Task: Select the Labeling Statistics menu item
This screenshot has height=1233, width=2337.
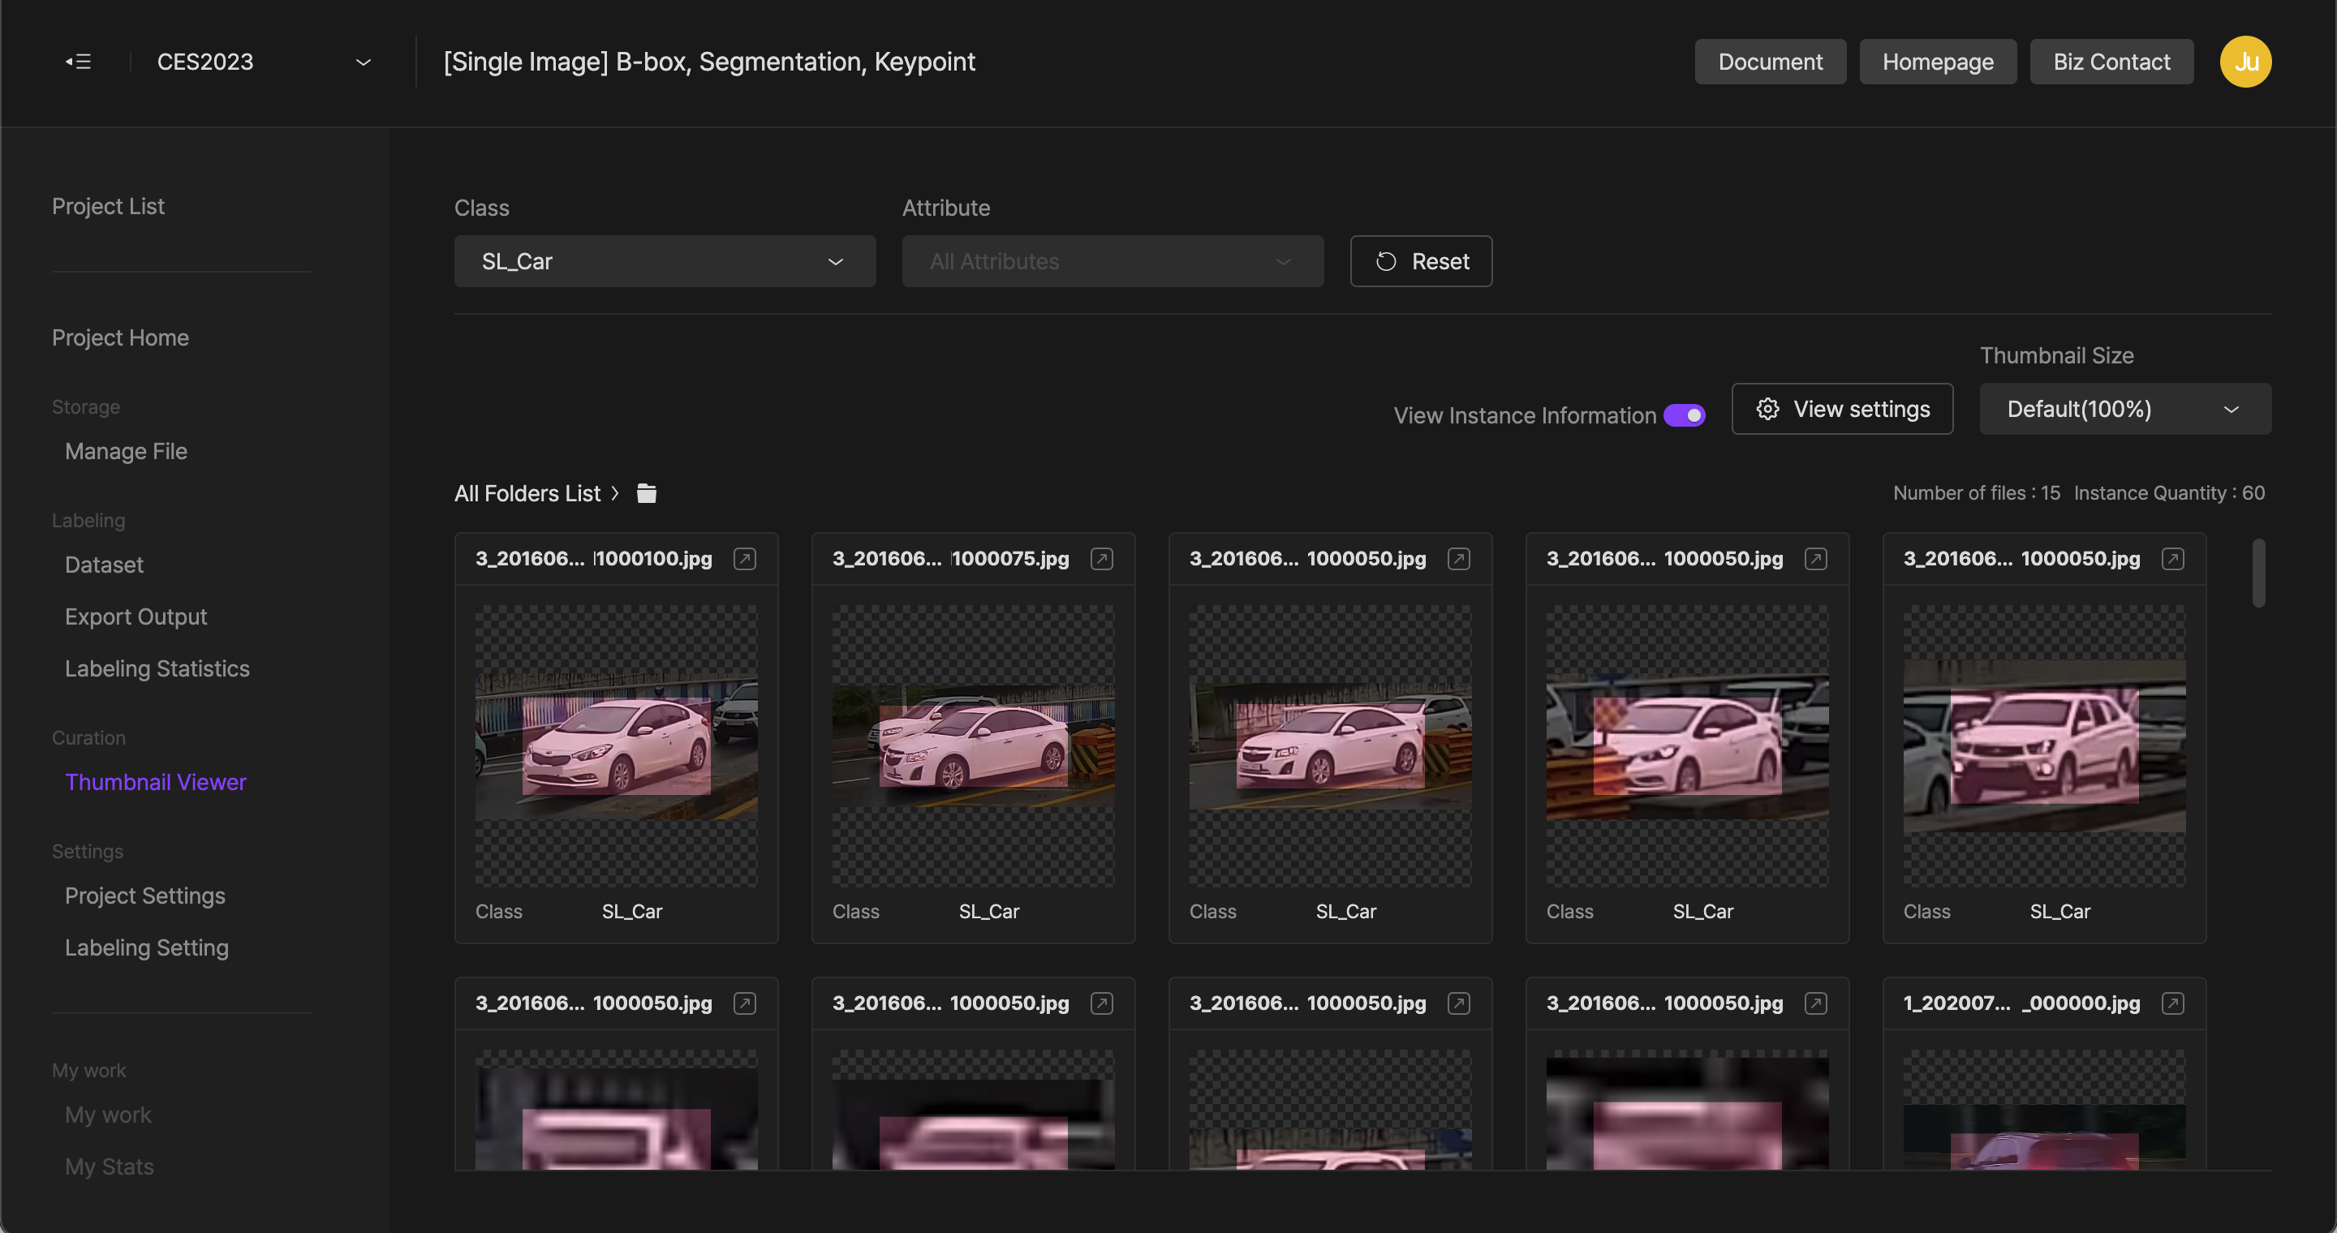Action: pos(156,668)
